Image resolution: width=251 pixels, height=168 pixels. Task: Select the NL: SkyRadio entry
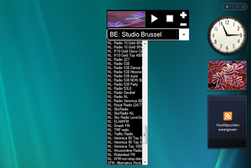coord(124,109)
